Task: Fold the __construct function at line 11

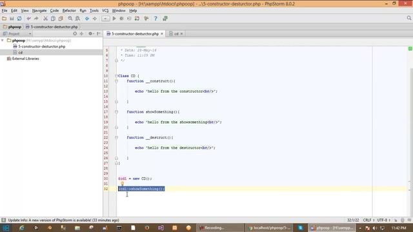Action: [x=116, y=81]
